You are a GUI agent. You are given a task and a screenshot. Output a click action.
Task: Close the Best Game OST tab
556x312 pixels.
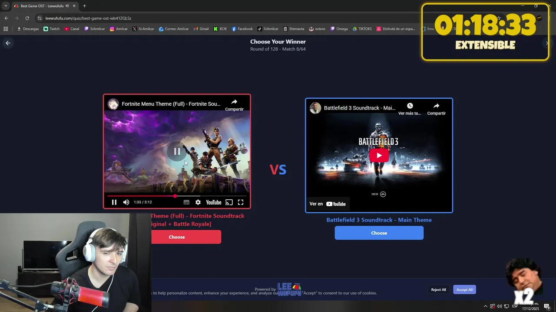coord(74,6)
